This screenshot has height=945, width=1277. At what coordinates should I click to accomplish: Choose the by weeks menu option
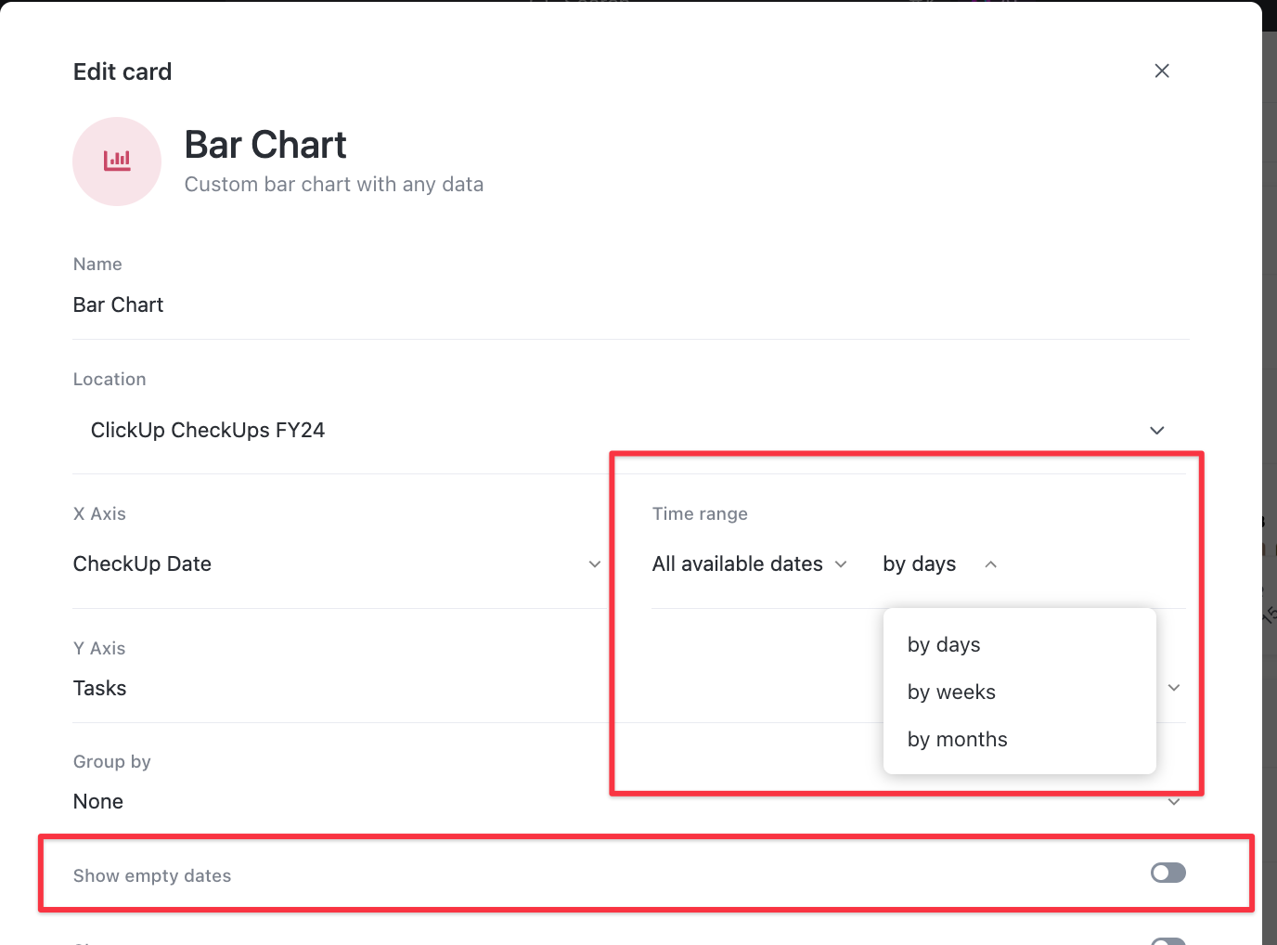[951, 693]
